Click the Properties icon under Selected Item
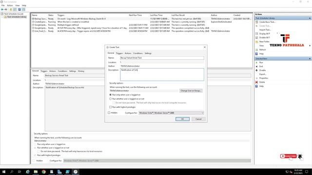312x175 pixels. [x=257, y=78]
